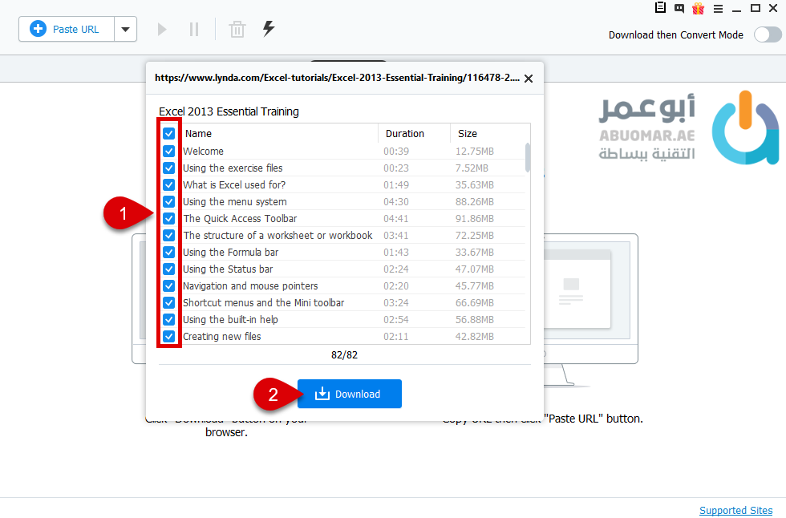Uncheck Using the exercise files checkbox
786x518 pixels.
coord(169,168)
